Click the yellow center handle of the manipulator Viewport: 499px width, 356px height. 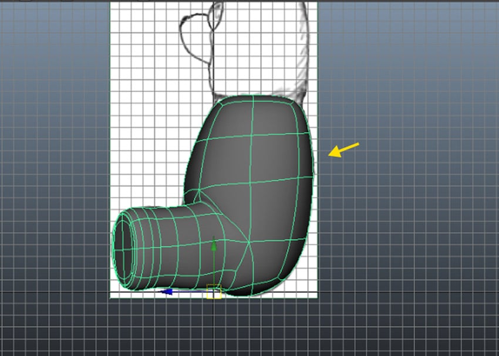214,293
